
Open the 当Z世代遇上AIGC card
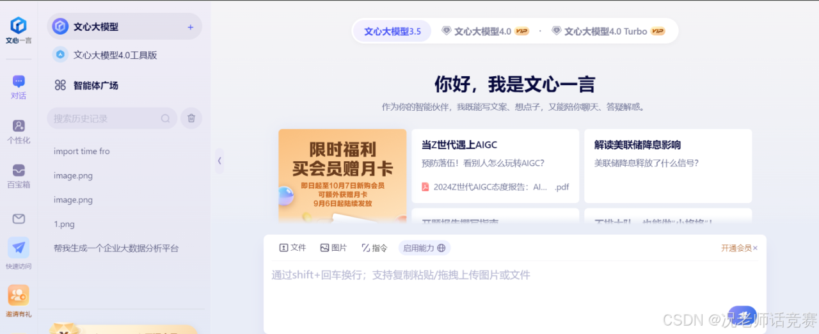click(x=495, y=166)
